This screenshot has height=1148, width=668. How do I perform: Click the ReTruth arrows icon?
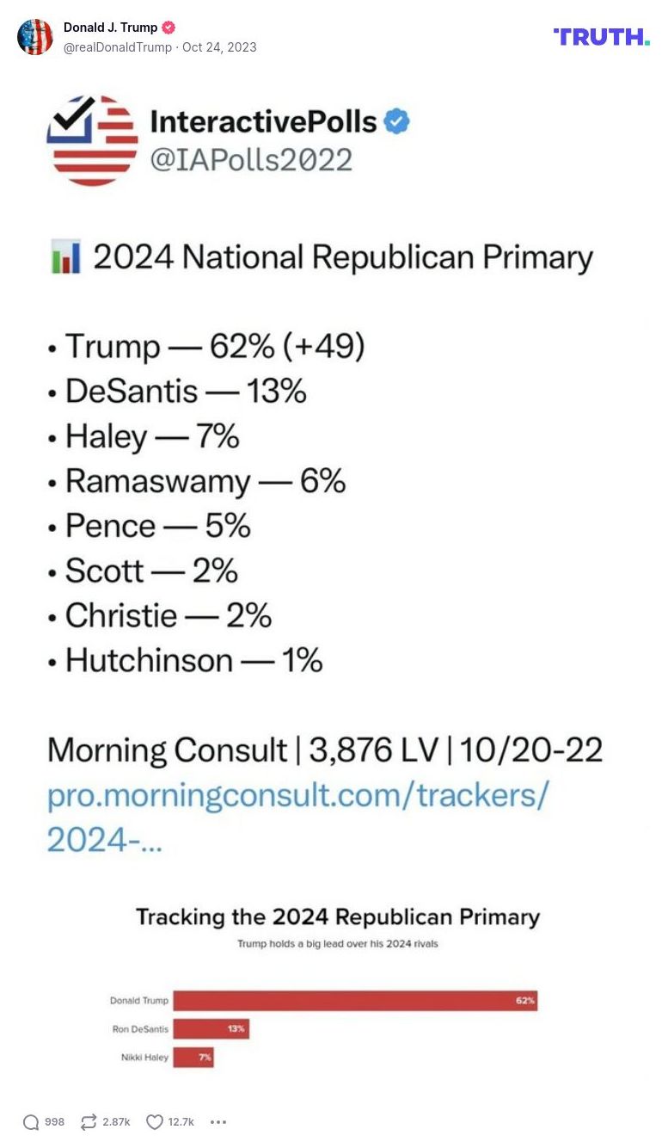[x=89, y=1122]
